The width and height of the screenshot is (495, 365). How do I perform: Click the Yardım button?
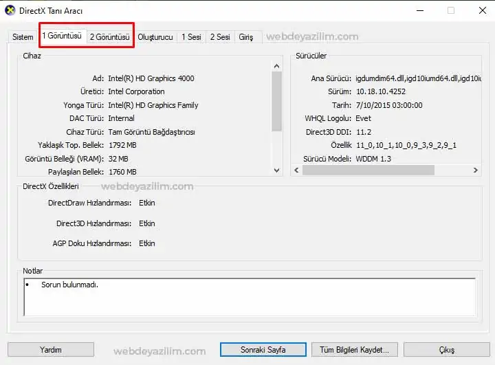pos(51,349)
